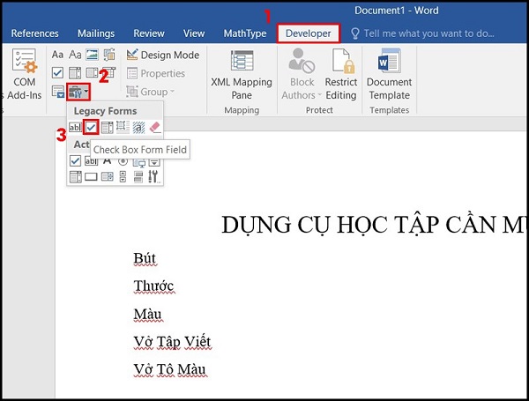Open Document Template settings
Viewport: 529px width, 401px height.
(389, 76)
